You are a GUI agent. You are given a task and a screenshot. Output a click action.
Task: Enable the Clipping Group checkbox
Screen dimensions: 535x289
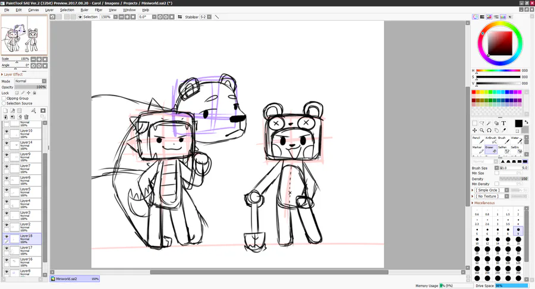pyautogui.click(x=4, y=98)
